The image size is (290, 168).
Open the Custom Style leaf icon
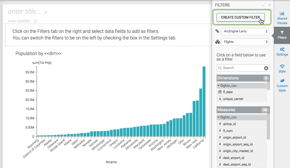(282, 85)
